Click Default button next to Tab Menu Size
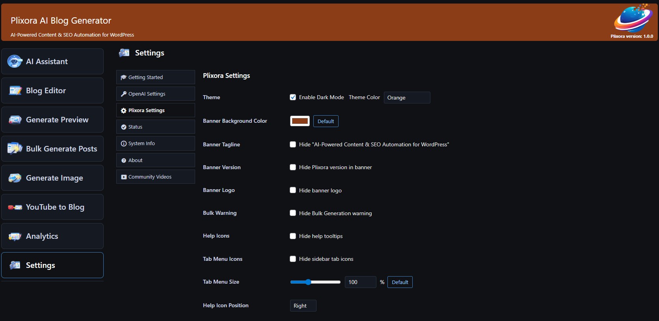The height and width of the screenshot is (321, 659). 400,282
